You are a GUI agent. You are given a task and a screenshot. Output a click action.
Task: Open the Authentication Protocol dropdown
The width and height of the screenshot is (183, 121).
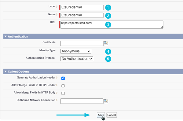pos(77,59)
